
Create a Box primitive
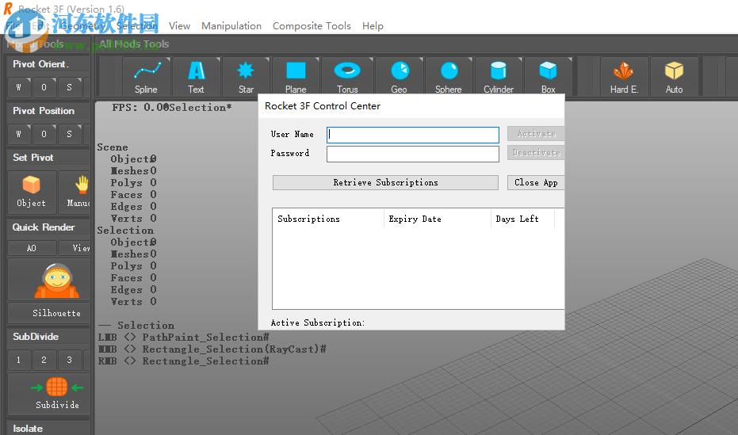point(548,76)
